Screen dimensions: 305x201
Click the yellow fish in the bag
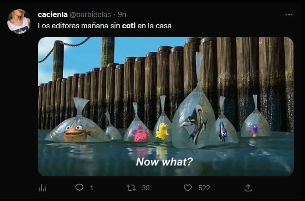[x=161, y=131]
